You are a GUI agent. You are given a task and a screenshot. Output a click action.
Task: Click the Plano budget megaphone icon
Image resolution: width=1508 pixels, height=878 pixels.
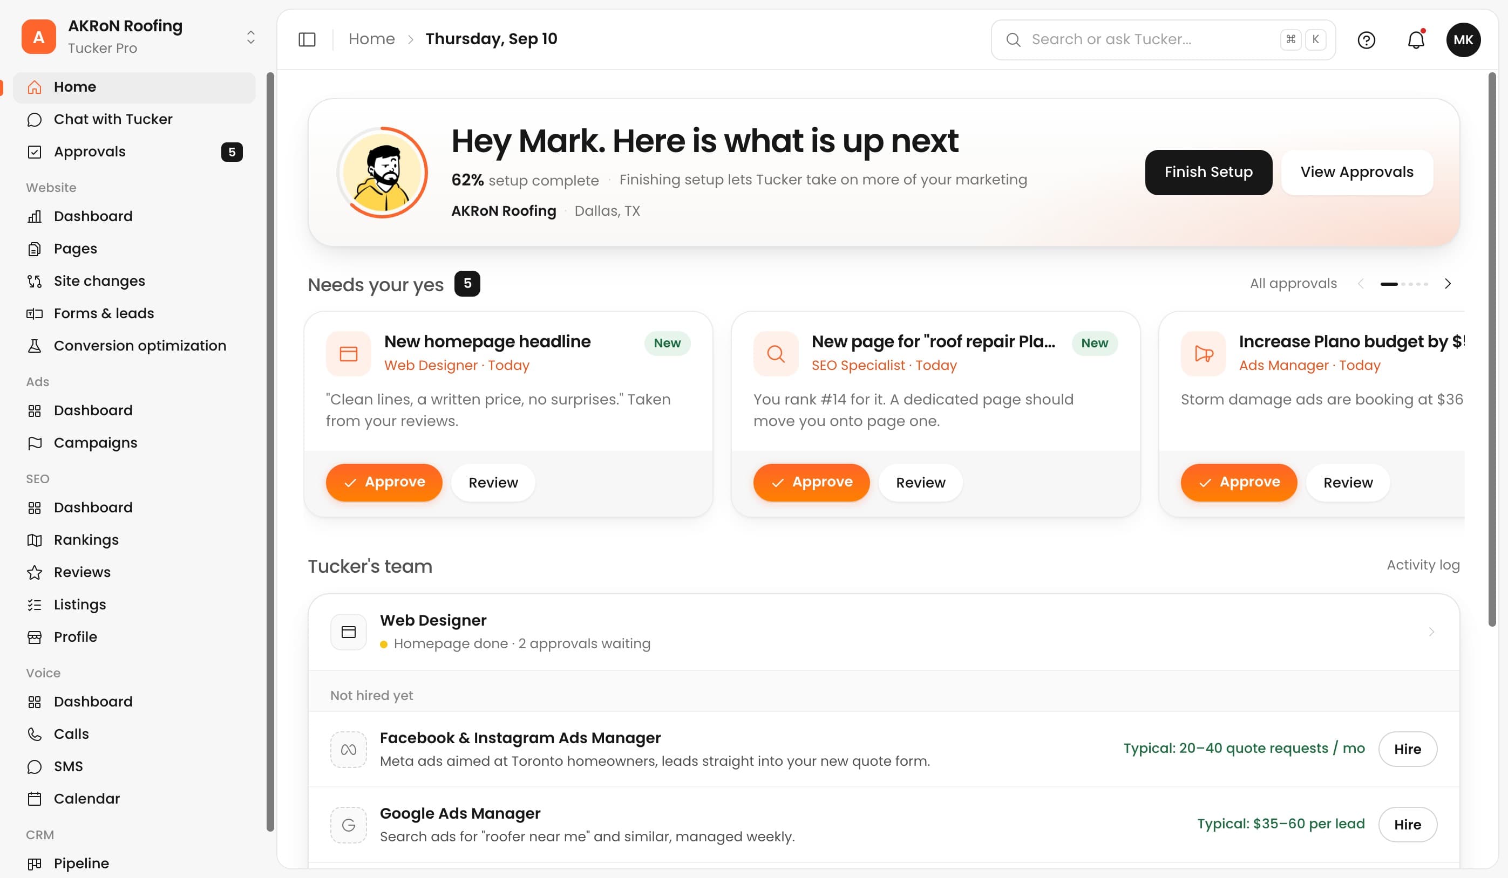pyautogui.click(x=1204, y=353)
